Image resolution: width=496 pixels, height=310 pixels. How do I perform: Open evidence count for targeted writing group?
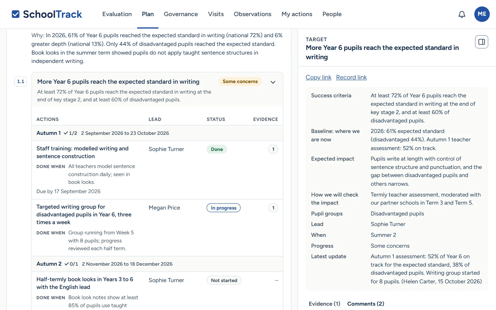[x=273, y=208]
